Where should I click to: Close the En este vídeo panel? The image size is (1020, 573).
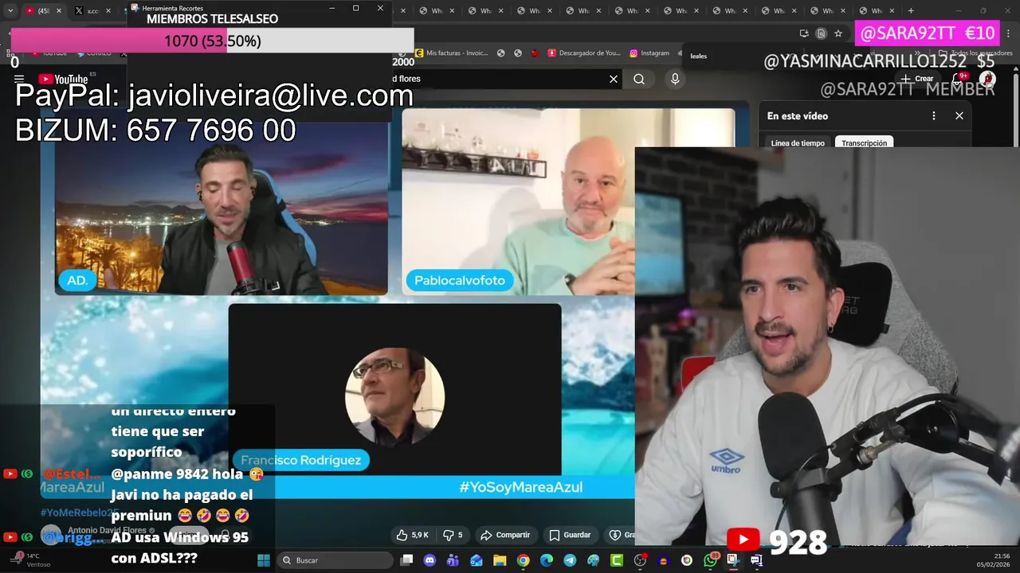[959, 115]
